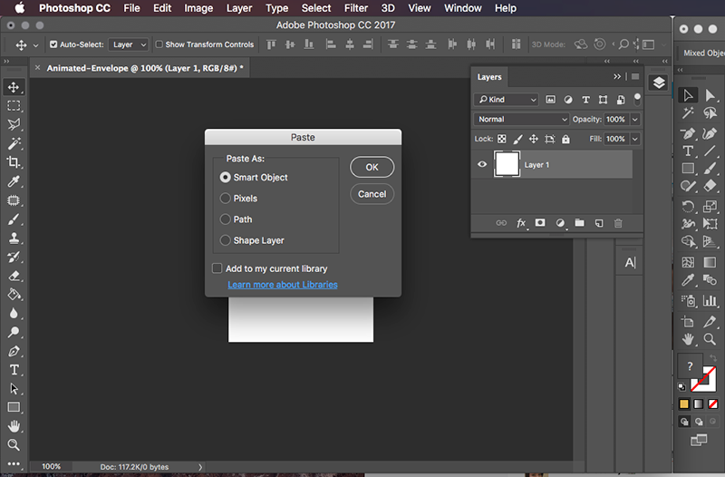The image size is (725, 477).
Task: Select the Zoom tool in left toolbar
Action: tap(14, 445)
